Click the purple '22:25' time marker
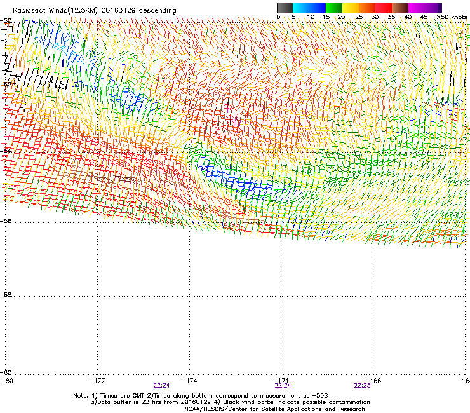The width and height of the screenshot is (470, 413). (x=362, y=386)
